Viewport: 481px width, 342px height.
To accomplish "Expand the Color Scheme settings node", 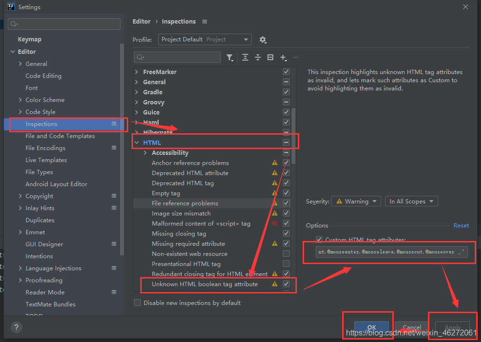I will pyautogui.click(x=20, y=100).
